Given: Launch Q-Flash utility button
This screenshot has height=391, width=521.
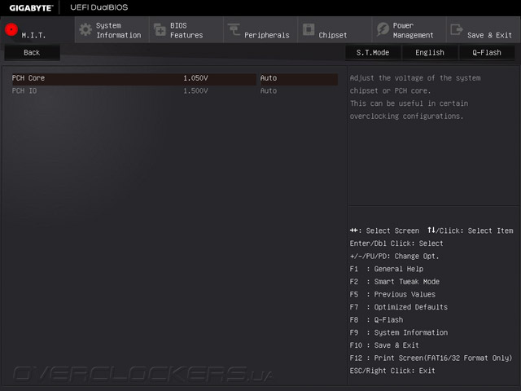Looking at the screenshot, I should 487,52.
